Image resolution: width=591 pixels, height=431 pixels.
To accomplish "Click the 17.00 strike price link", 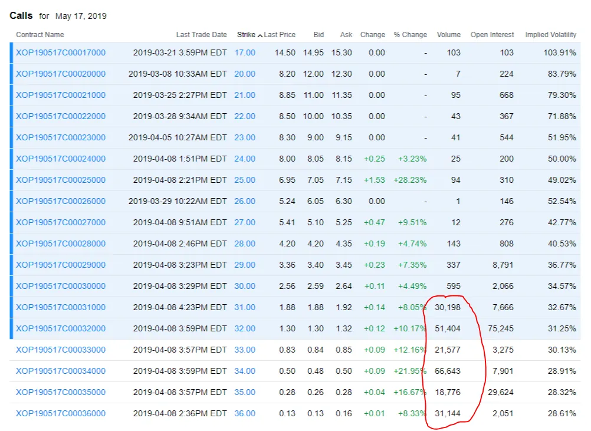I will coord(245,52).
